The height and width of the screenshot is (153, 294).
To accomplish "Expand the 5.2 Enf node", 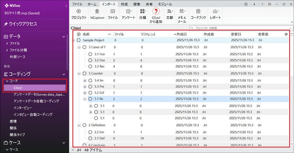I will tap(85, 93).
